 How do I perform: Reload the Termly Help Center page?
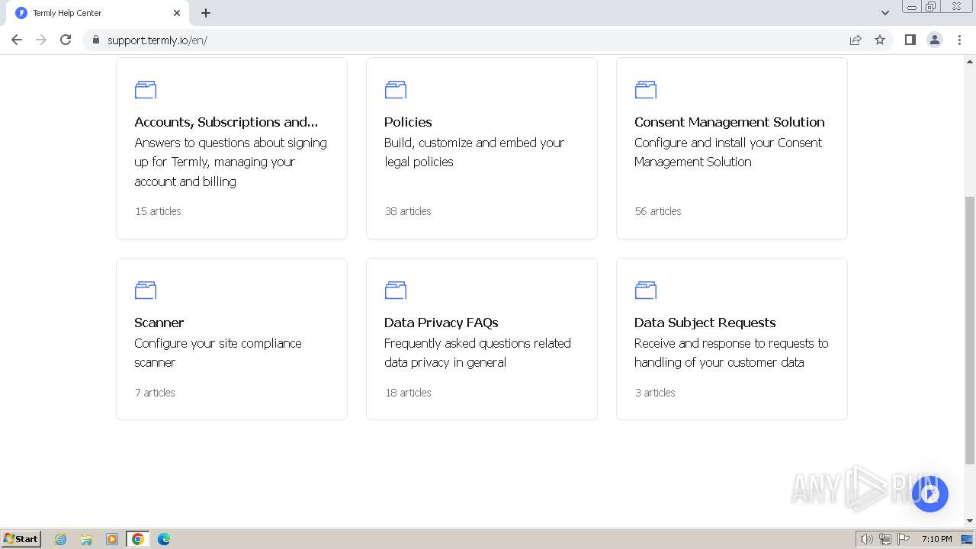pyautogui.click(x=66, y=40)
